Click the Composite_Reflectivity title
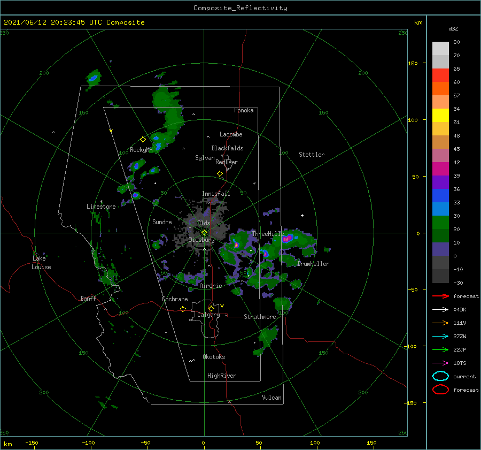This screenshot has width=481, height=450. pyautogui.click(x=241, y=8)
